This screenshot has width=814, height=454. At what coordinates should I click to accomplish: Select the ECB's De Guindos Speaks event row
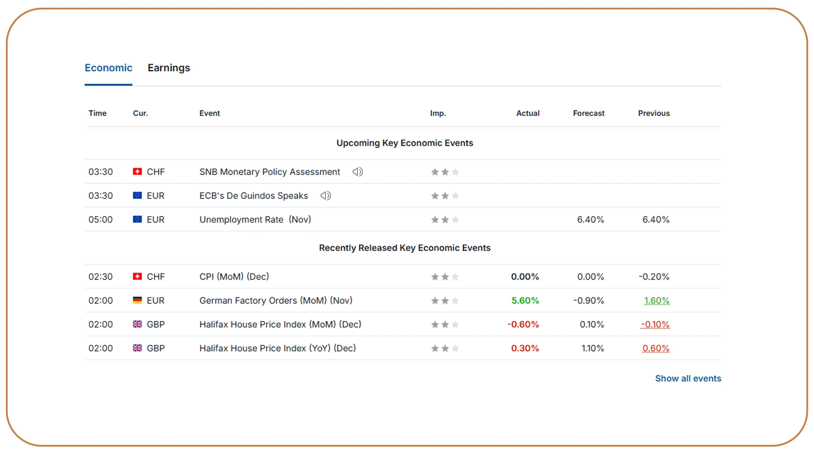253,196
